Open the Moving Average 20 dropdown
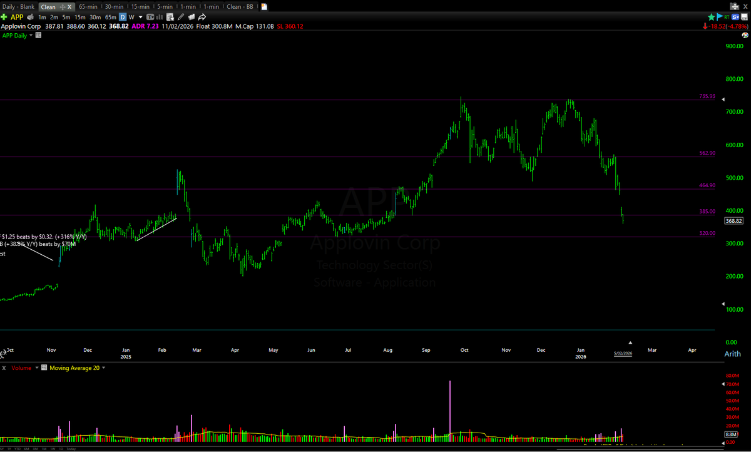 [x=103, y=367]
